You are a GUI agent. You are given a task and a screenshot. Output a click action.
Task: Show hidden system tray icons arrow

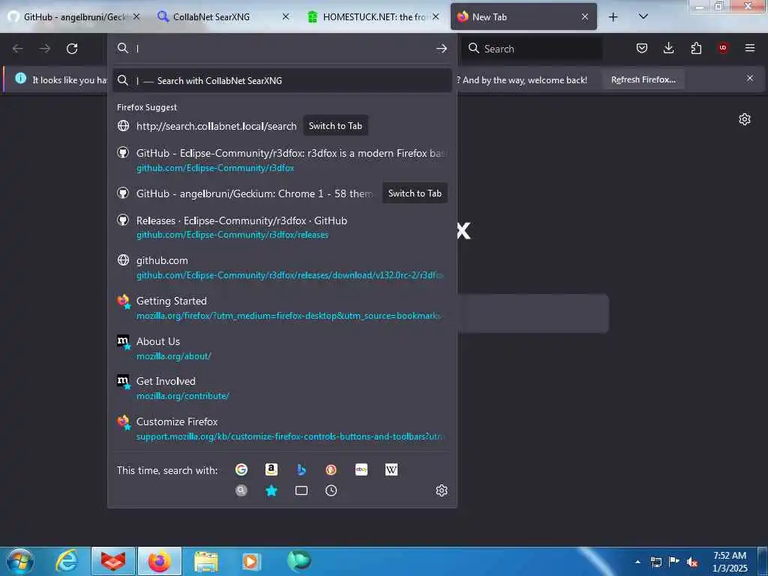[637, 562]
